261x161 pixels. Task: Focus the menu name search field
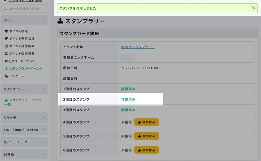[x=25, y=8]
